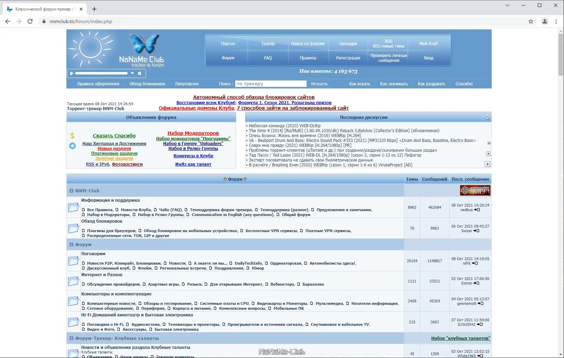Click the folder icon for Интернет и Разное
Image resolution: width=564 pixels, height=358 pixels.
pos(73,281)
